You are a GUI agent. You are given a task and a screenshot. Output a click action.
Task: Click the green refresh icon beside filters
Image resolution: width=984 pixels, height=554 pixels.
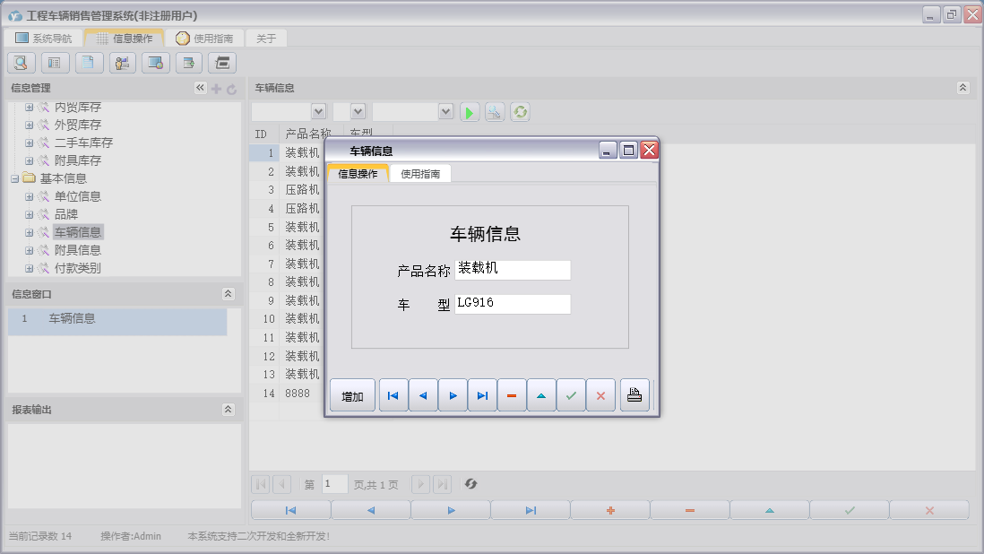520,112
